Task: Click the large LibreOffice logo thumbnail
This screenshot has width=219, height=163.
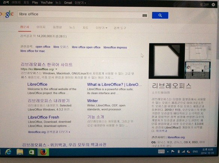Action: coord(167,61)
